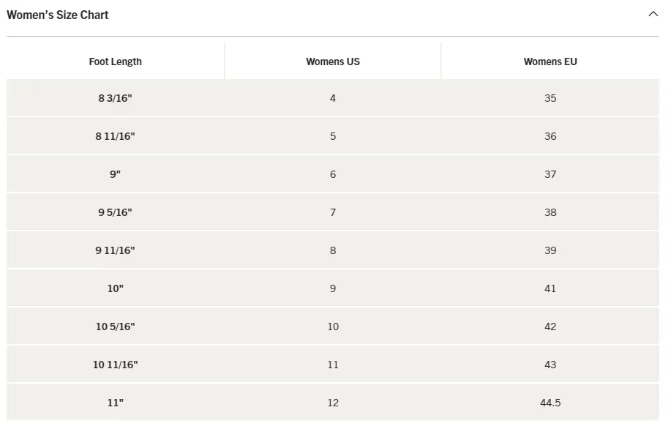Click the 10 5/16" foot length cell
The width and height of the screenshot is (668, 429).
pos(116,327)
